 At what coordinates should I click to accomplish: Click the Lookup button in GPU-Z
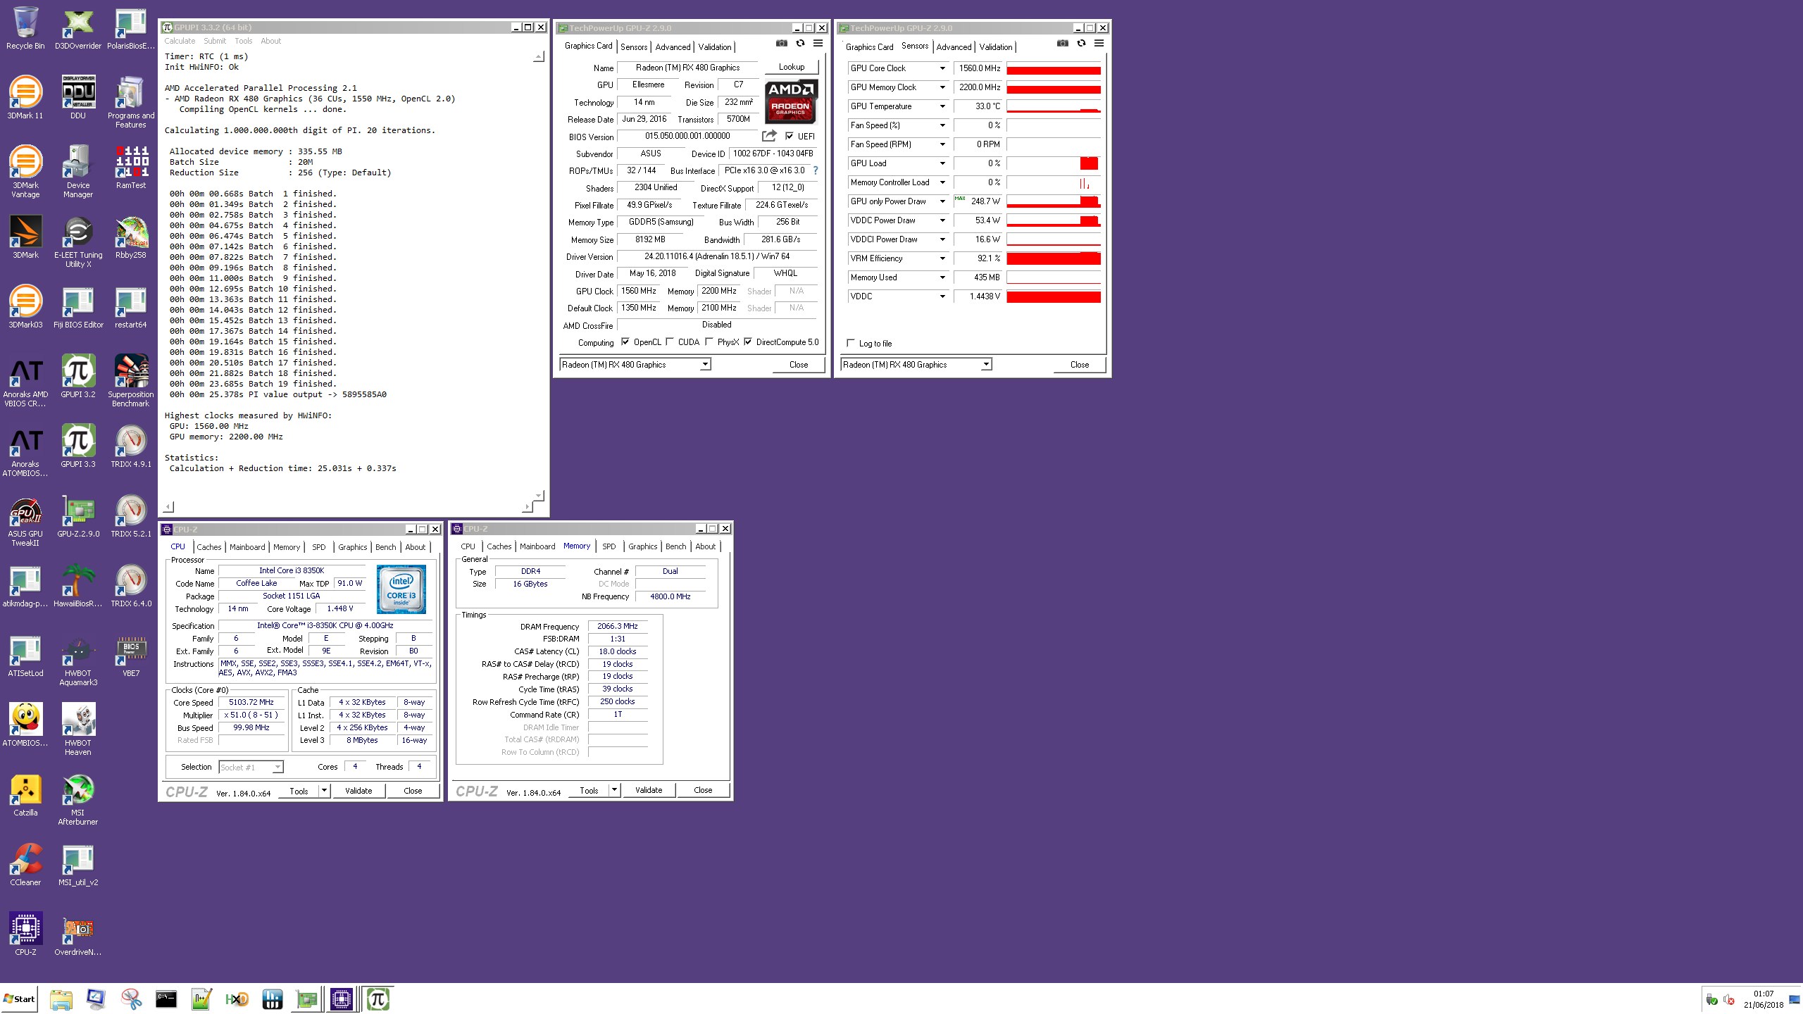tap(792, 67)
